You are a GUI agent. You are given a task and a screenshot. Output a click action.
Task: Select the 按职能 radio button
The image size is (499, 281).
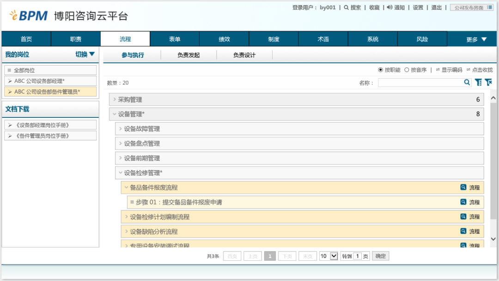coord(381,70)
